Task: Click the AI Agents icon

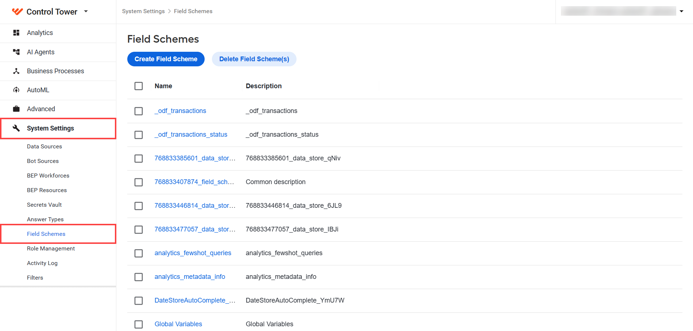Action: [x=16, y=52]
